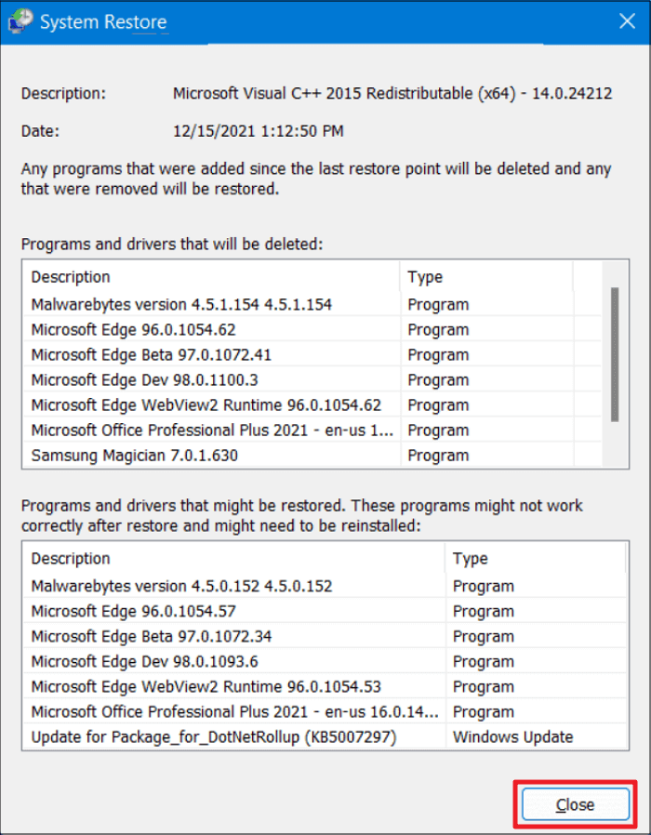
Task: Close the dialog with the X button
Action: tap(623, 22)
